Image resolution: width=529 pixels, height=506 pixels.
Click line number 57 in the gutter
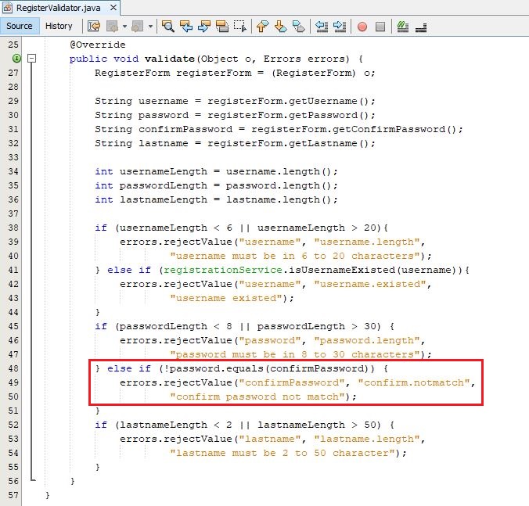tap(13, 495)
